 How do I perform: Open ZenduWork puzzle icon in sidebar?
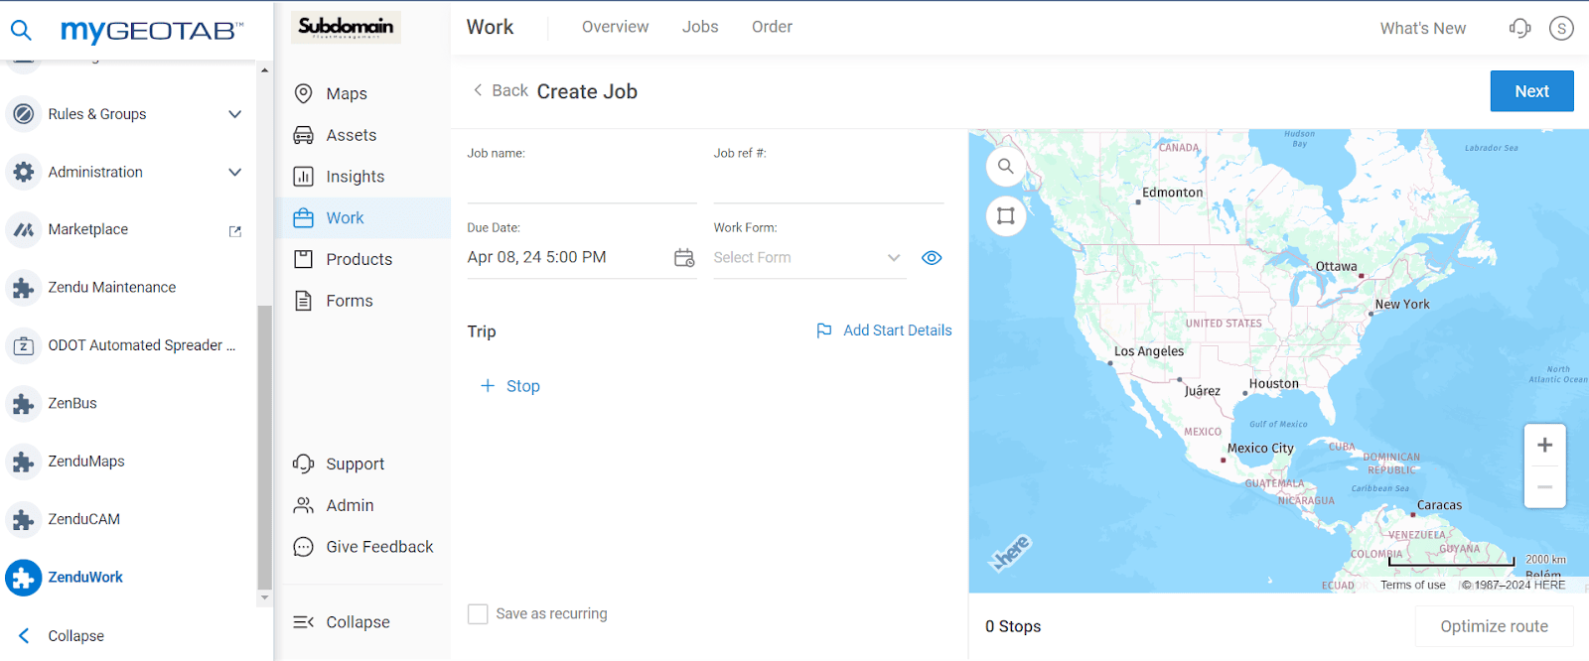pyautogui.click(x=23, y=578)
